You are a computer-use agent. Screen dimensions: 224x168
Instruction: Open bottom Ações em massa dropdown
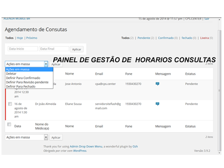pos(26,137)
